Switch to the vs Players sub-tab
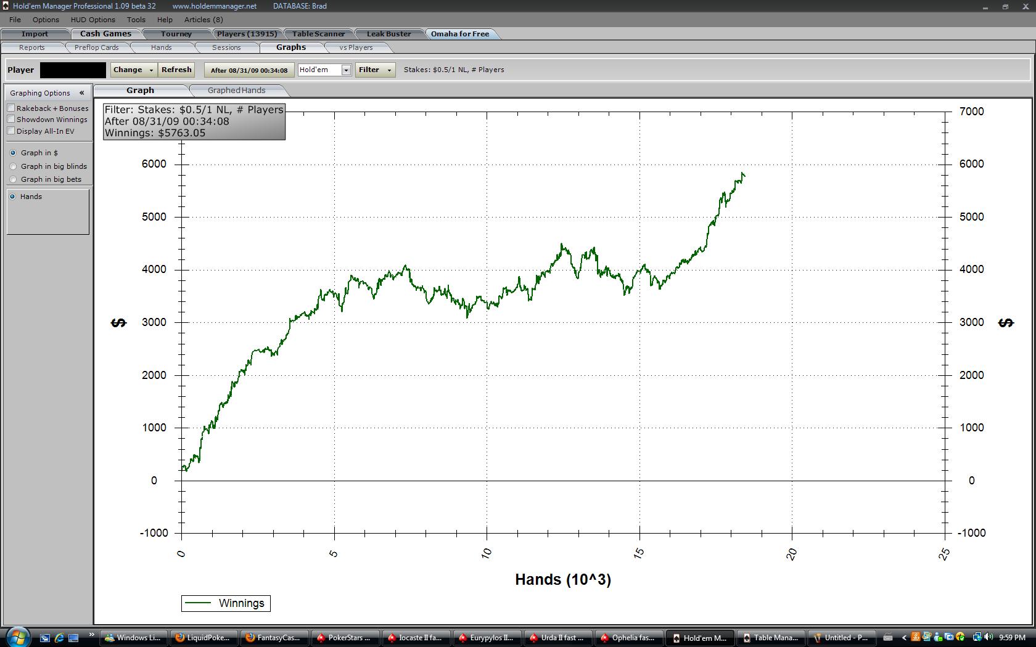1036x647 pixels. (x=356, y=47)
